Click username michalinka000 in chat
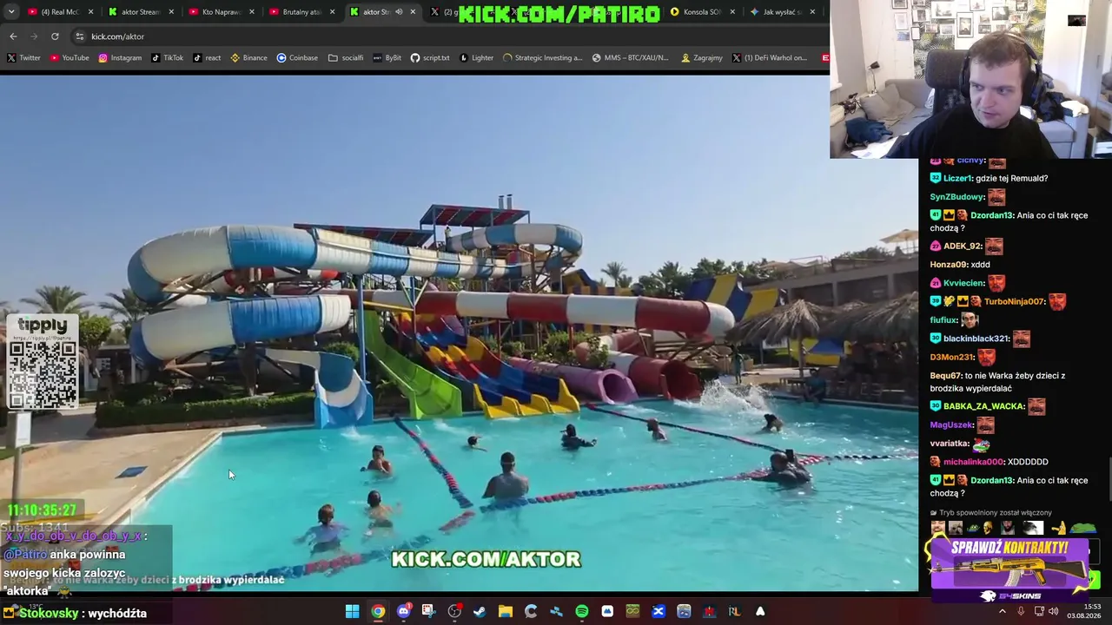The width and height of the screenshot is (1112, 625). tap(973, 462)
